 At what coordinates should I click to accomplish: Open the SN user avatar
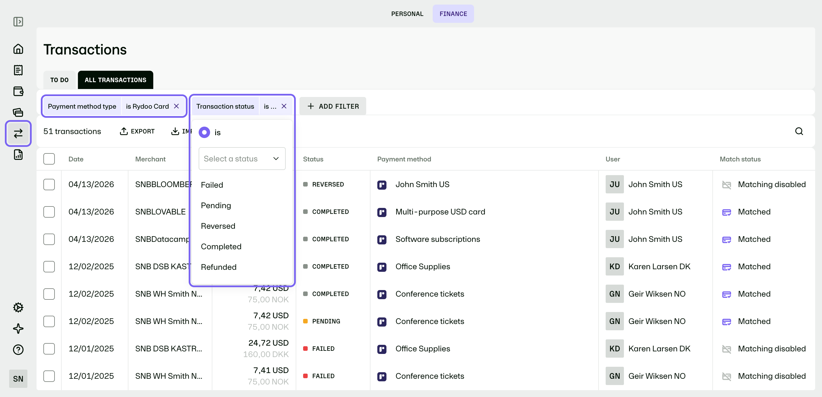(18, 378)
